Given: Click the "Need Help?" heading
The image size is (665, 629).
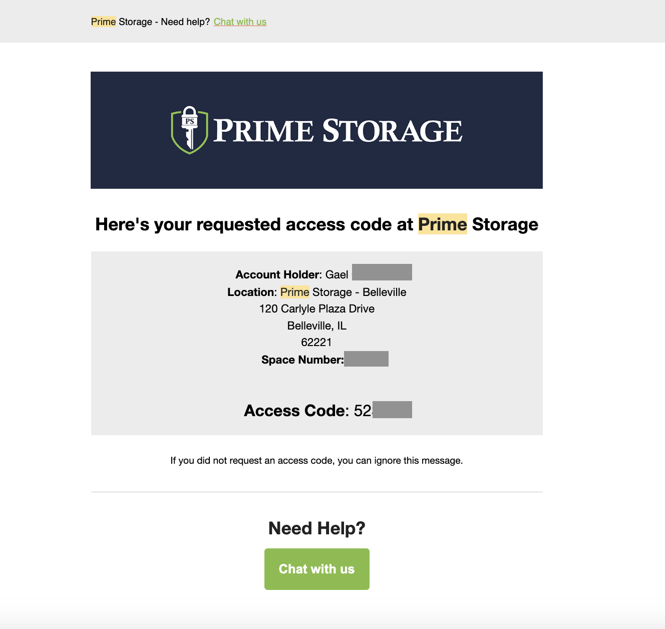Looking at the screenshot, I should [316, 528].
